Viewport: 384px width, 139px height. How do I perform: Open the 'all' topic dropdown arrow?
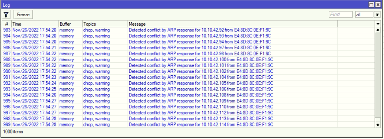377,14
